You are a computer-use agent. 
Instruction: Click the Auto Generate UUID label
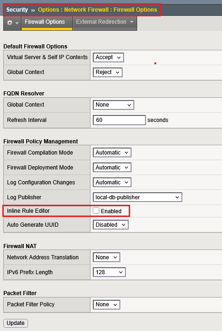tap(33, 225)
